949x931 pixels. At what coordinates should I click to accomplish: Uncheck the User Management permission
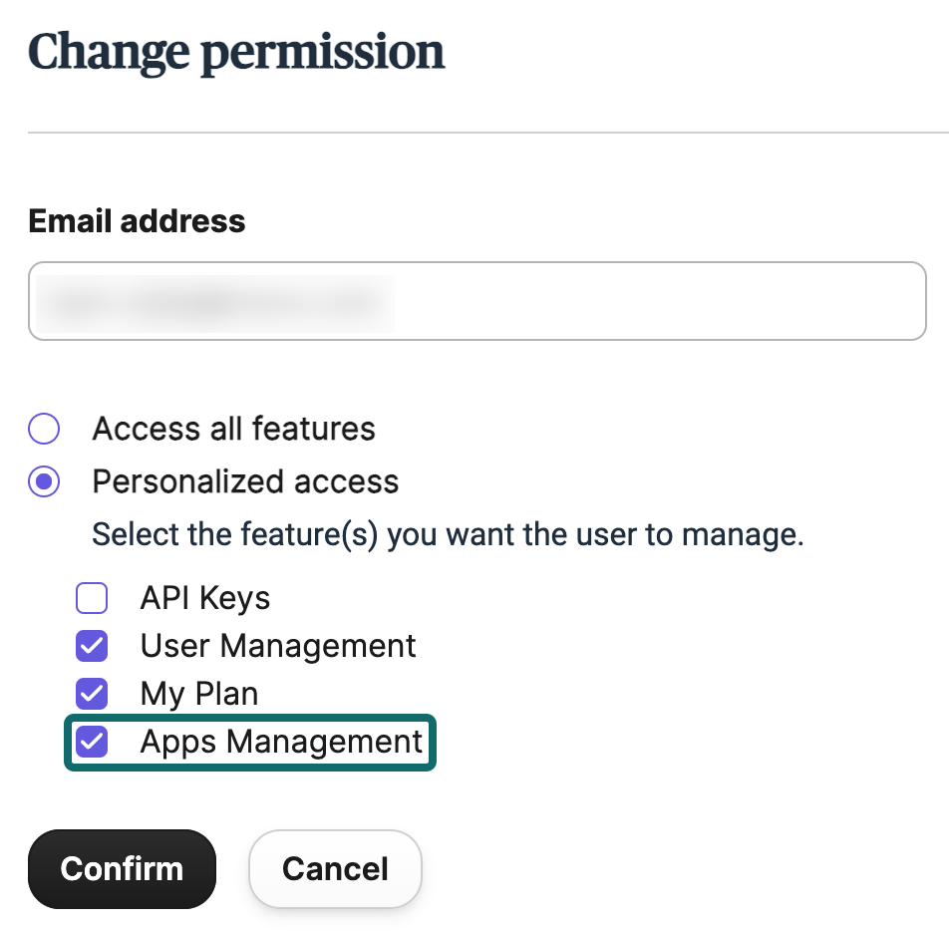pyautogui.click(x=92, y=646)
